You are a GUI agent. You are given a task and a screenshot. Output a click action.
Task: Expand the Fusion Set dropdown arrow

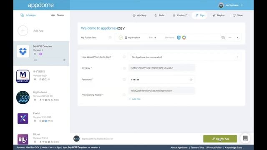(237, 37)
